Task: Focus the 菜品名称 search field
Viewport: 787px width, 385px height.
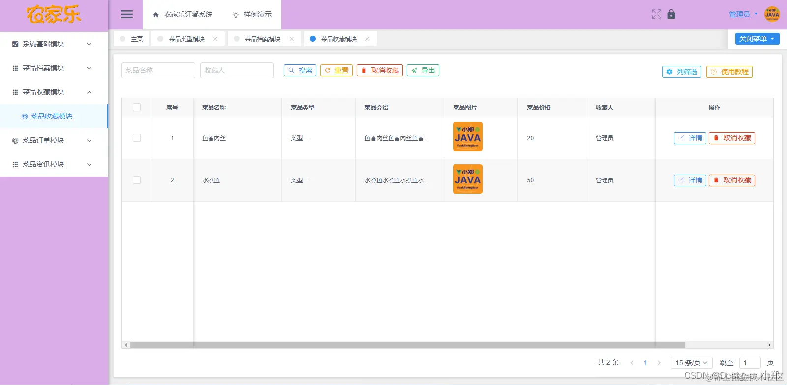Action: 158,70
